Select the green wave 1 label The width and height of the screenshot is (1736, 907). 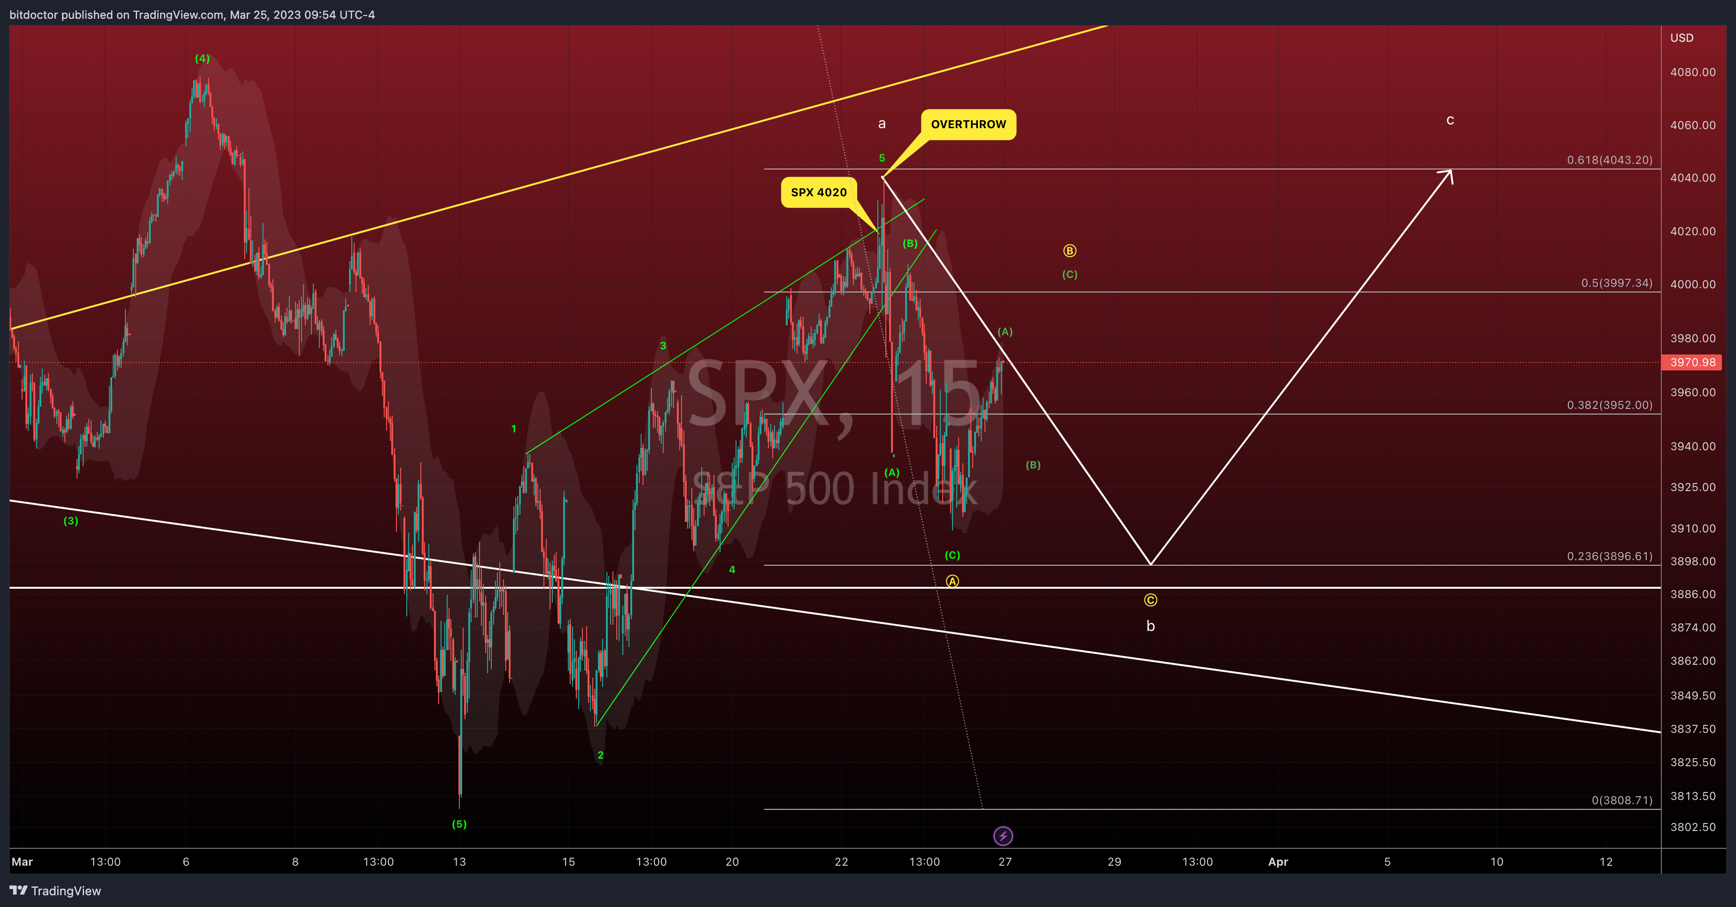click(x=513, y=429)
